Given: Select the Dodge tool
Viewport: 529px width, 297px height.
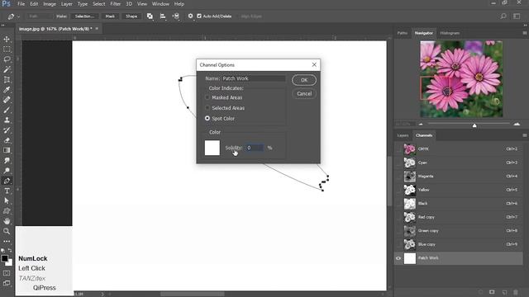Looking at the screenshot, I should (x=7, y=171).
